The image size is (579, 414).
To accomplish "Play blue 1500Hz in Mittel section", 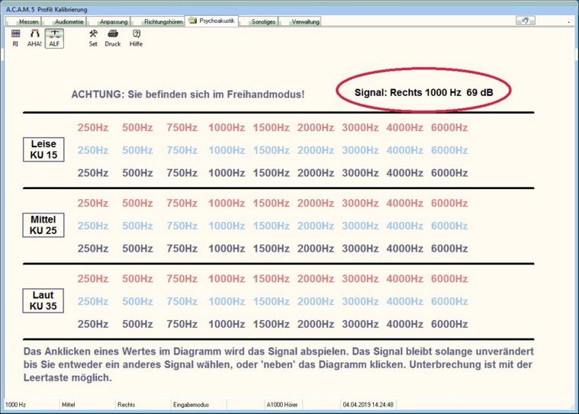I will pyautogui.click(x=271, y=226).
